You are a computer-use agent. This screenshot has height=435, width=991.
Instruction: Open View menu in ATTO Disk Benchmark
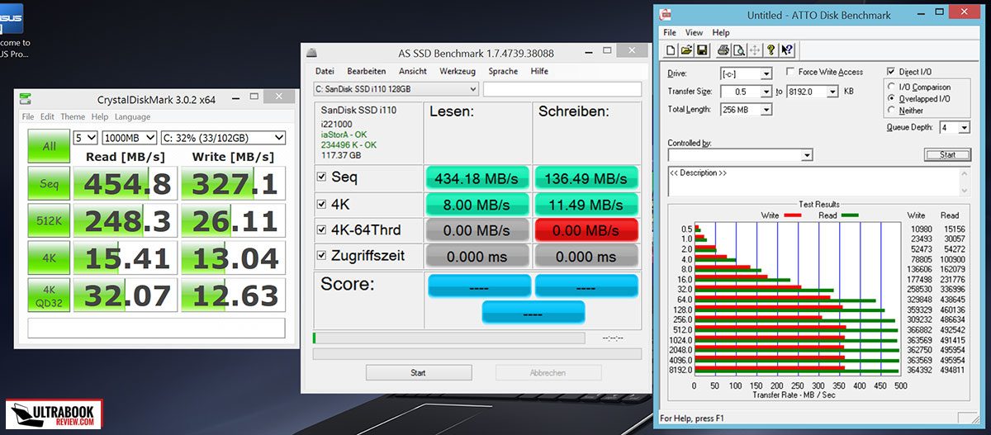tap(695, 33)
